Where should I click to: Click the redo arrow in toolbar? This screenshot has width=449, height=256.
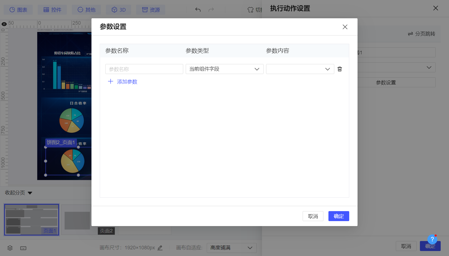[211, 10]
